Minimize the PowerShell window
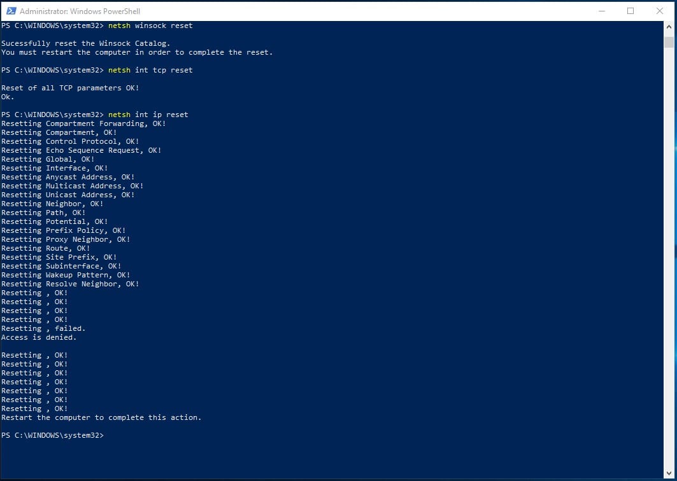Image resolution: width=677 pixels, height=481 pixels. 602,11
